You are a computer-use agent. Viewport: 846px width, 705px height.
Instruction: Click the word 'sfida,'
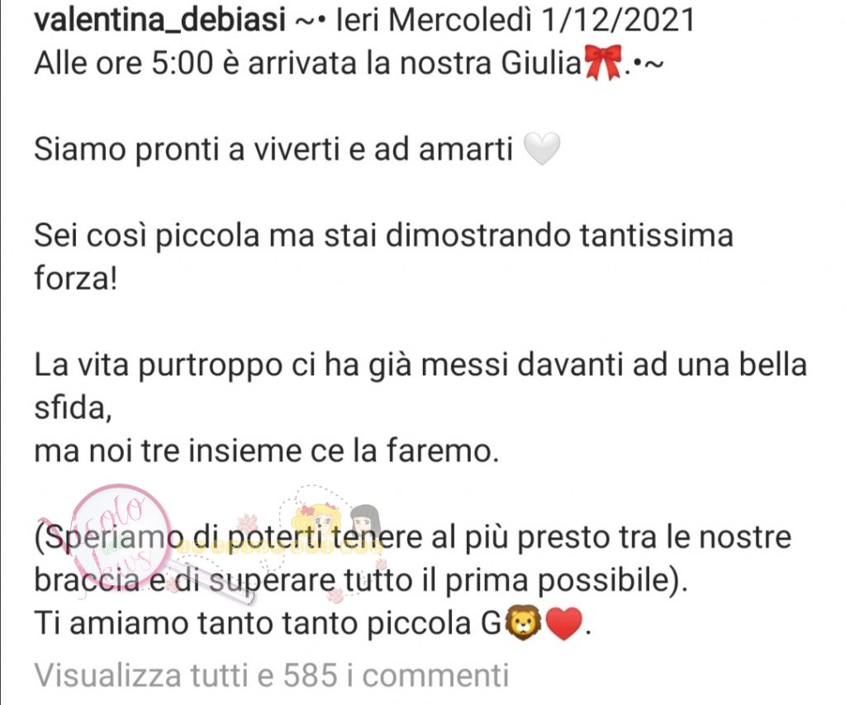(73, 408)
